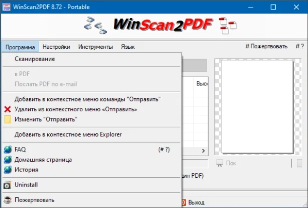
Task: Click the WinScan2PDF title bar app icon
Action: (x=6, y=7)
